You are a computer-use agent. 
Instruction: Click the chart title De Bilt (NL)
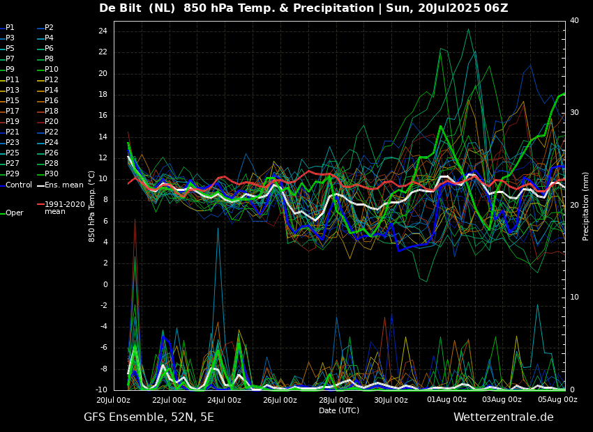point(137,8)
